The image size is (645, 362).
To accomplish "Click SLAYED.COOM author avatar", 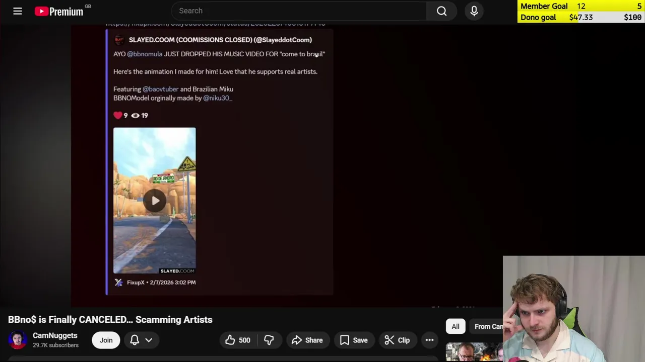I will point(119,40).
